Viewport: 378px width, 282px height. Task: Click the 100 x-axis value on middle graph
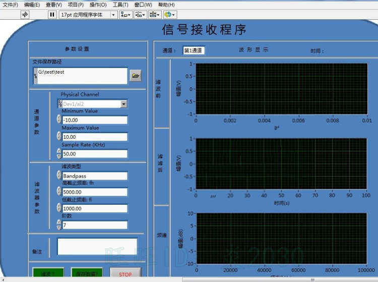click(x=366, y=195)
